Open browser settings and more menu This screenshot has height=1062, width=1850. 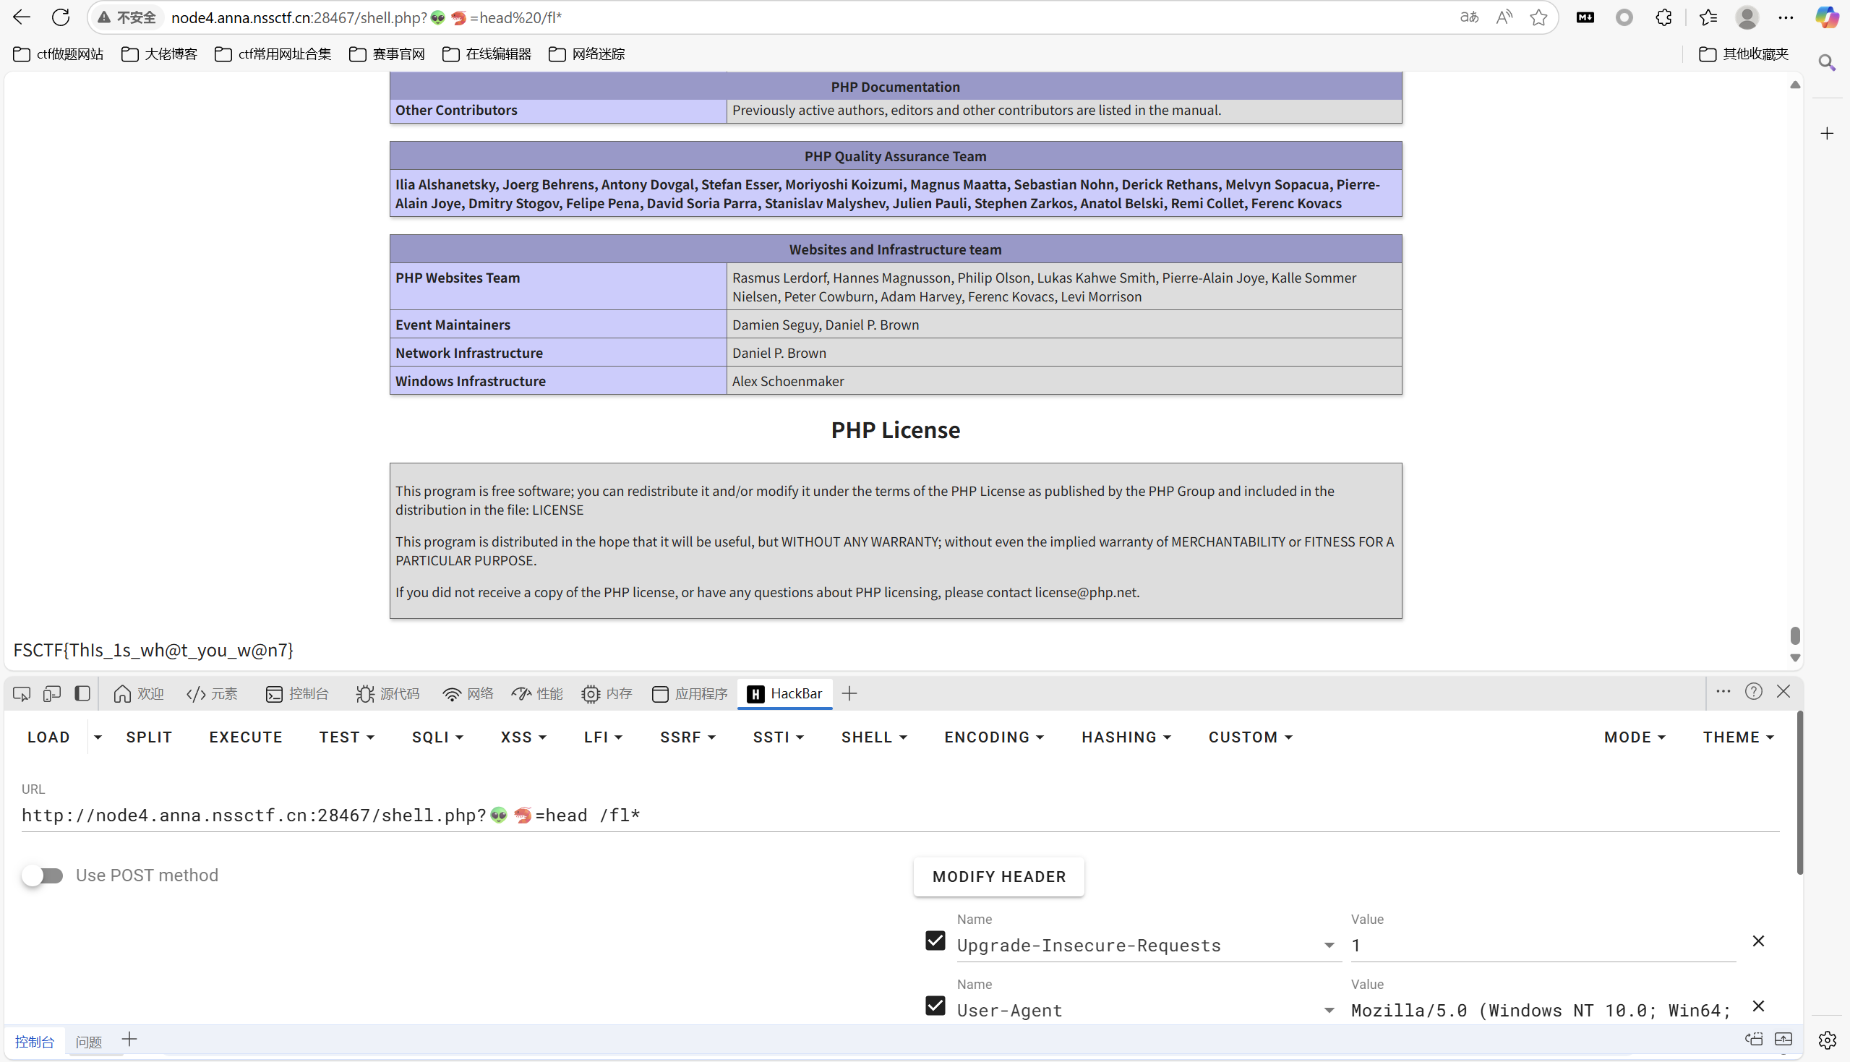[x=1786, y=17]
